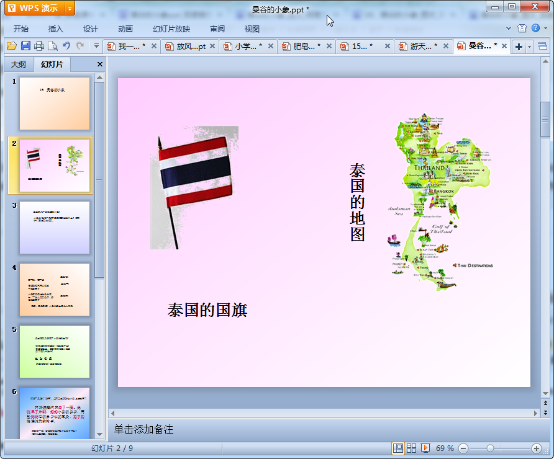Close the slide thumbnail panel
The width and height of the screenshot is (554, 459).
pyautogui.click(x=99, y=65)
